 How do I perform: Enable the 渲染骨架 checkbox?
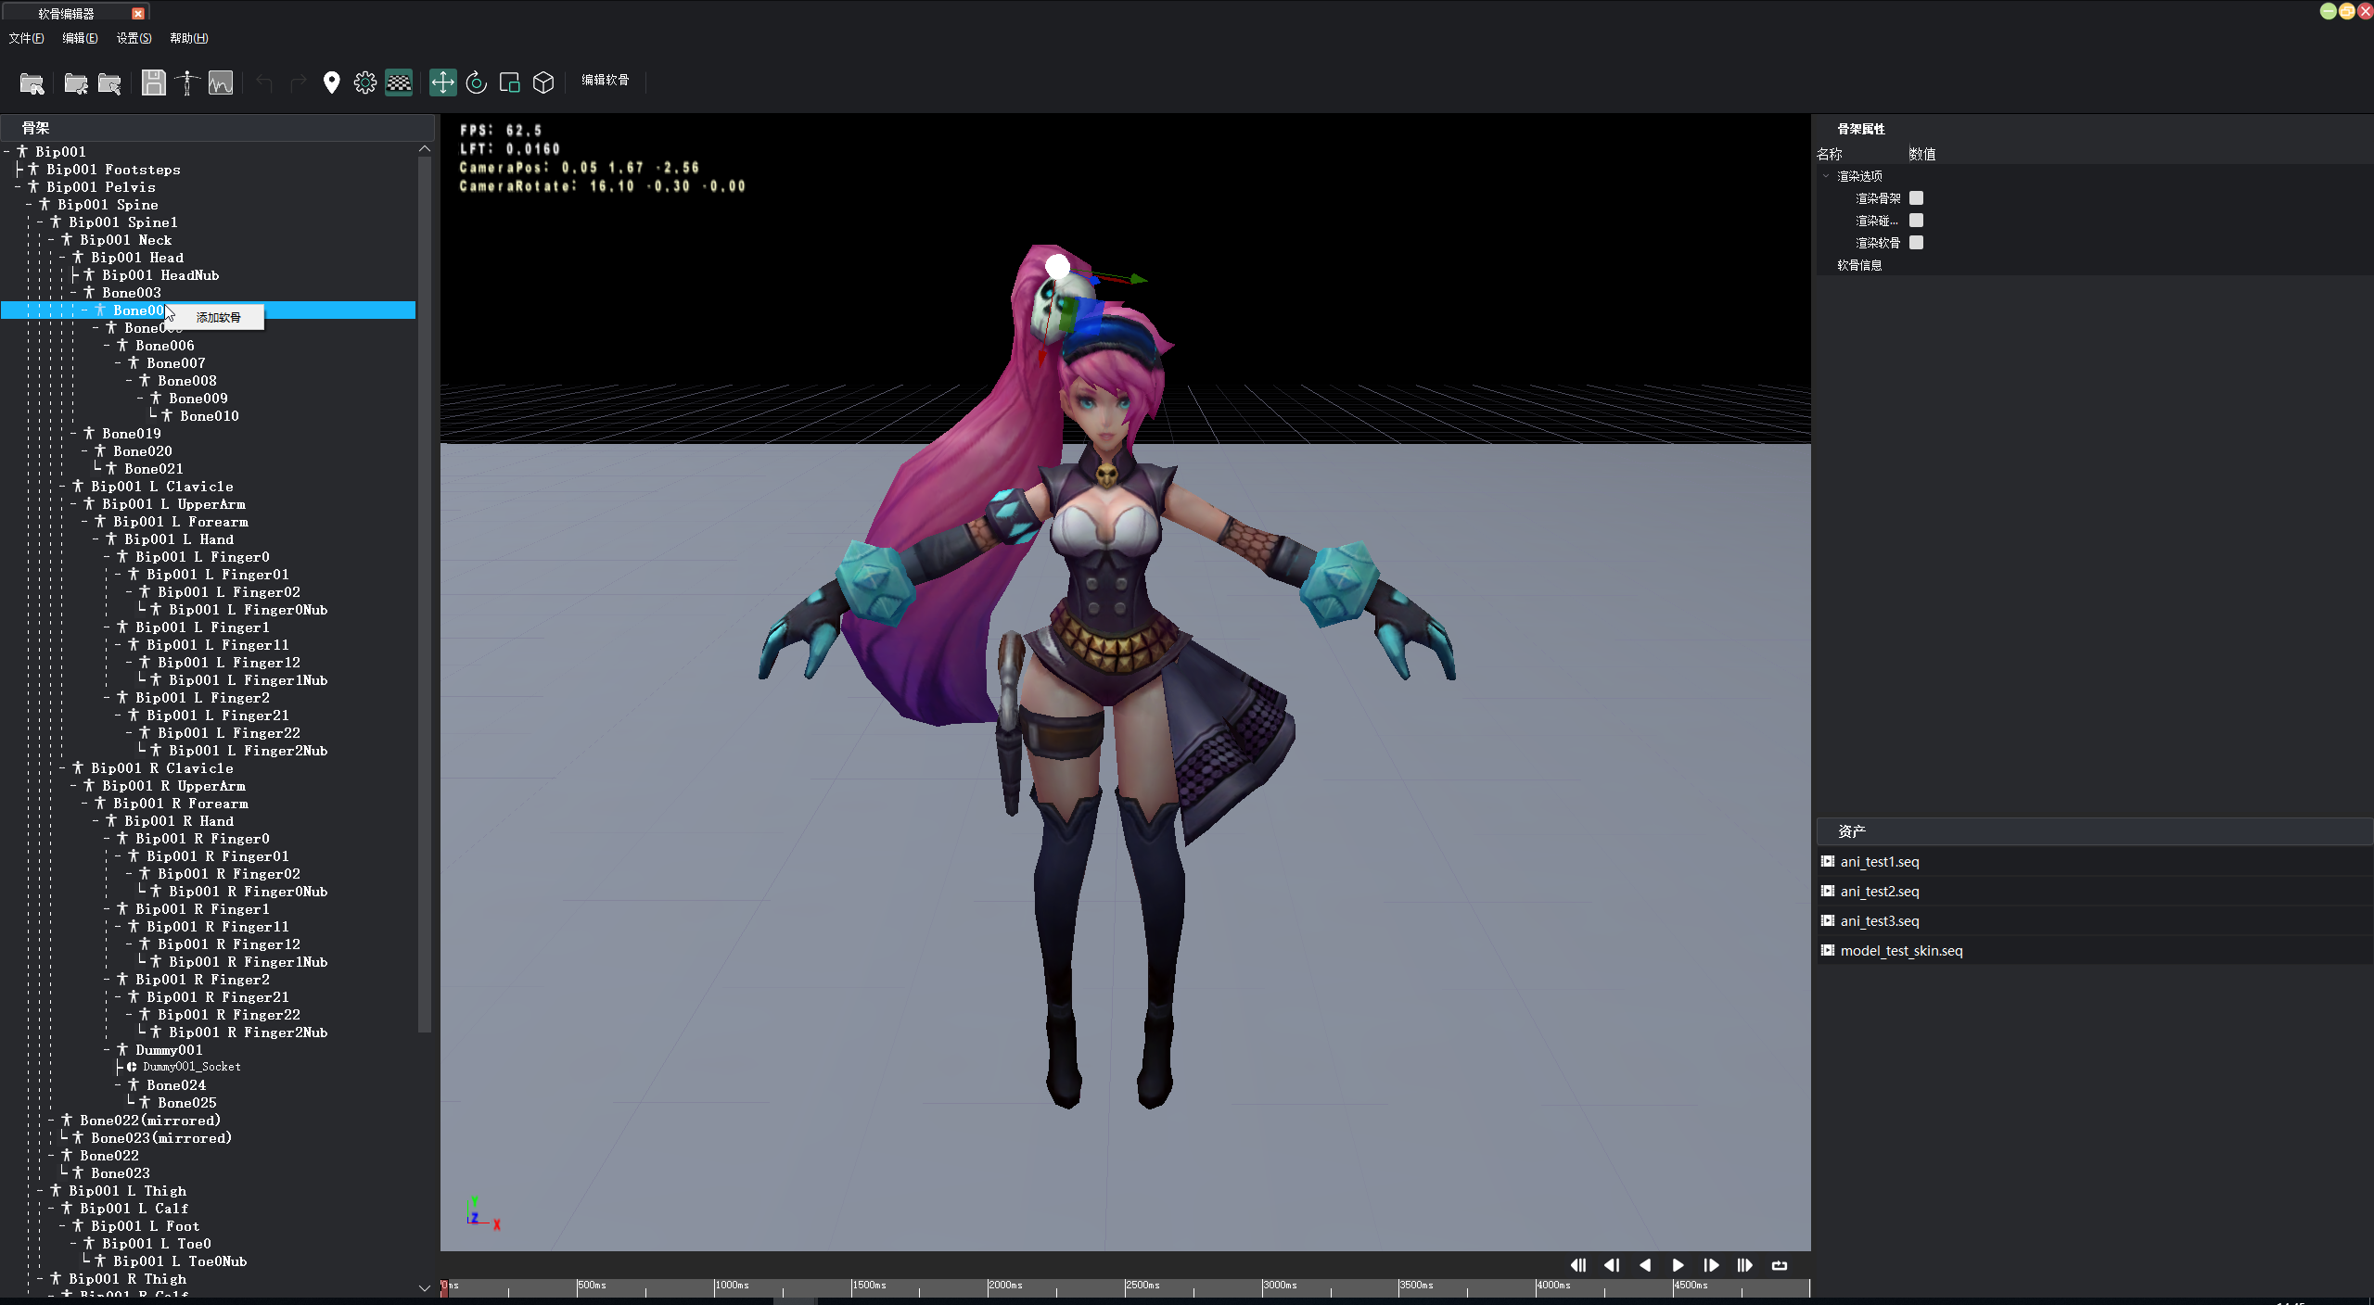point(1916,198)
